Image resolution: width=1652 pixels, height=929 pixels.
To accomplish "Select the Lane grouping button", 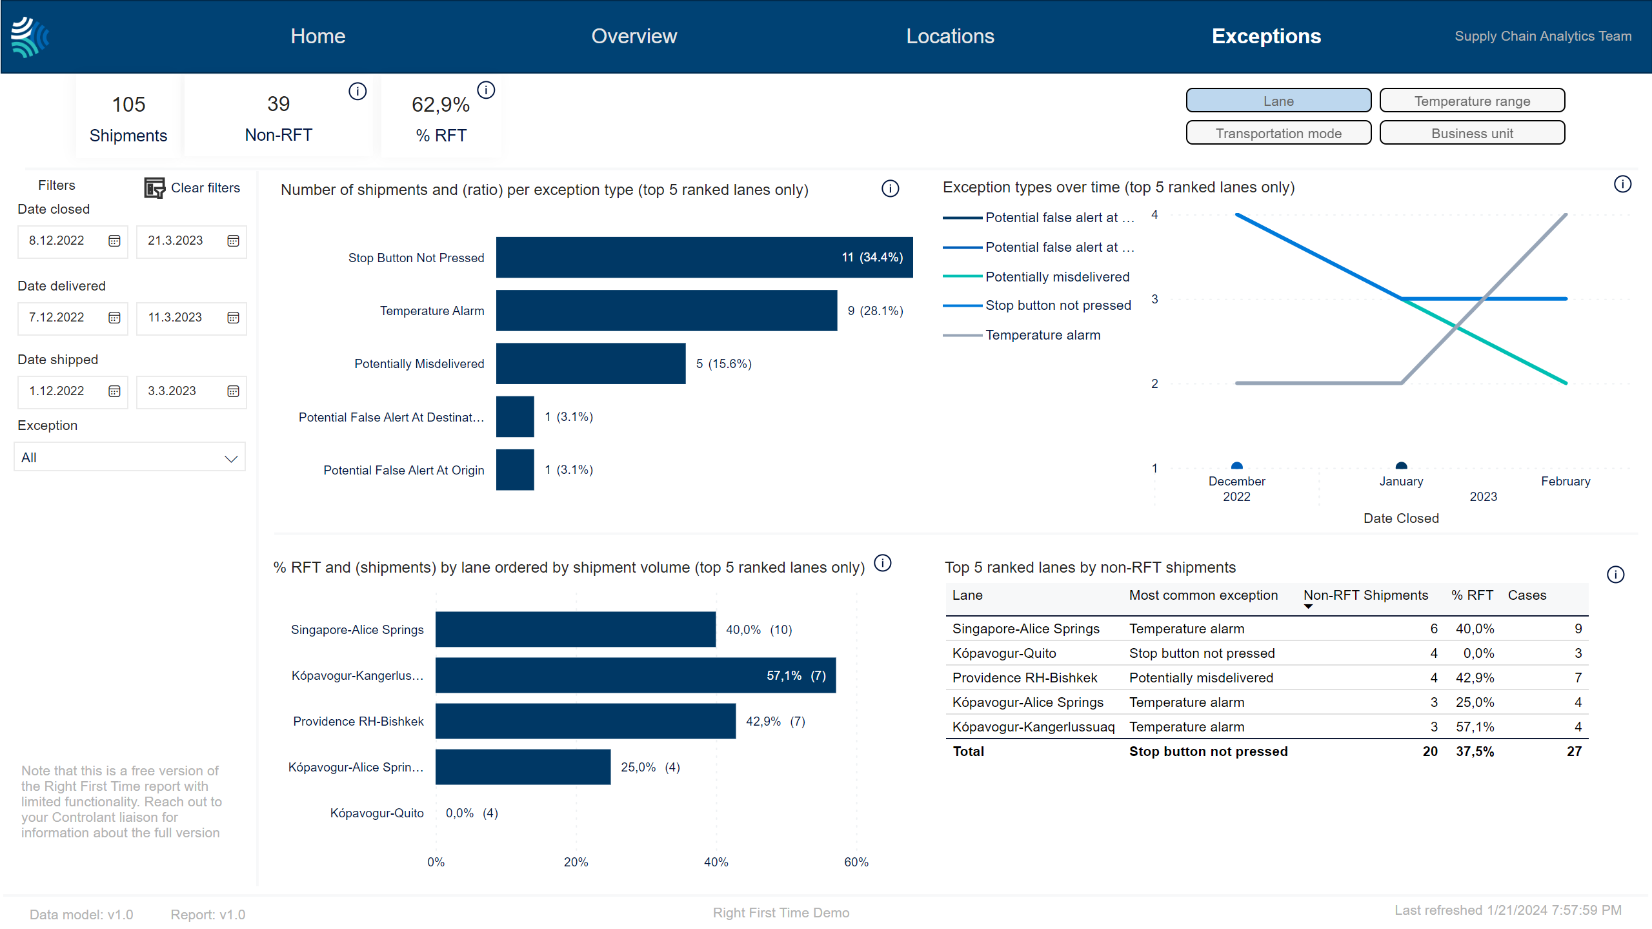I will point(1278,101).
